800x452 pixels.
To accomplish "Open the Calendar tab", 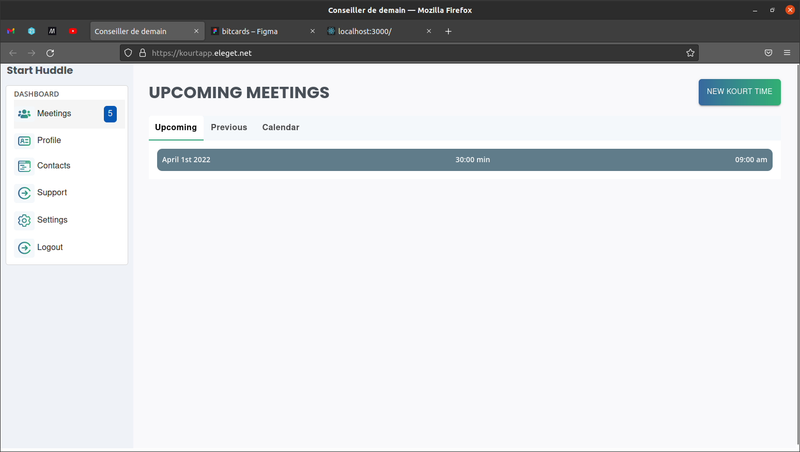I will pyautogui.click(x=281, y=128).
